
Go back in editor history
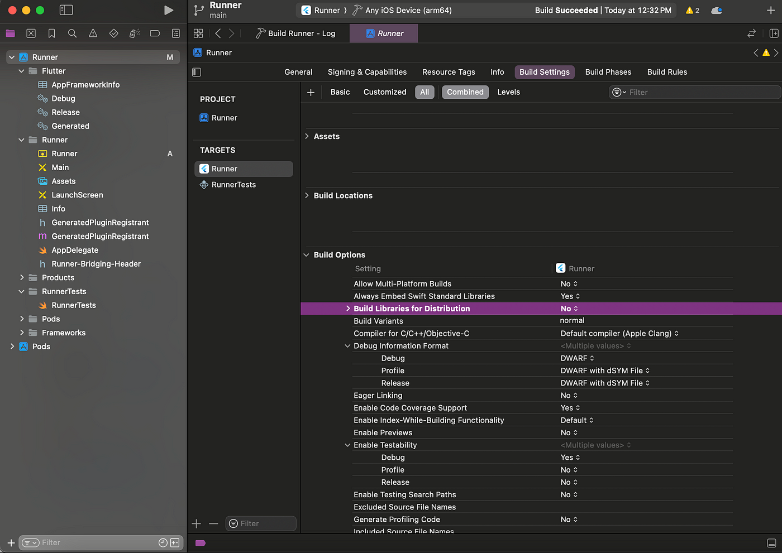point(218,33)
